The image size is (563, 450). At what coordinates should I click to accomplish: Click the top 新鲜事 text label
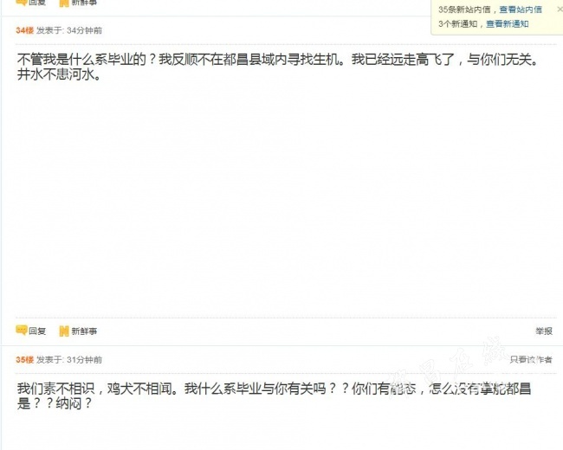click(x=84, y=3)
